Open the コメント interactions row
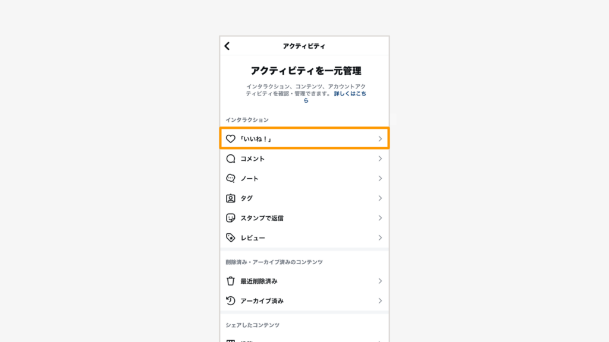 304,159
